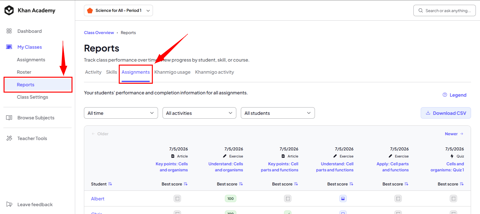
Task: Sort students using the Student sort icon
Action: [110, 184]
